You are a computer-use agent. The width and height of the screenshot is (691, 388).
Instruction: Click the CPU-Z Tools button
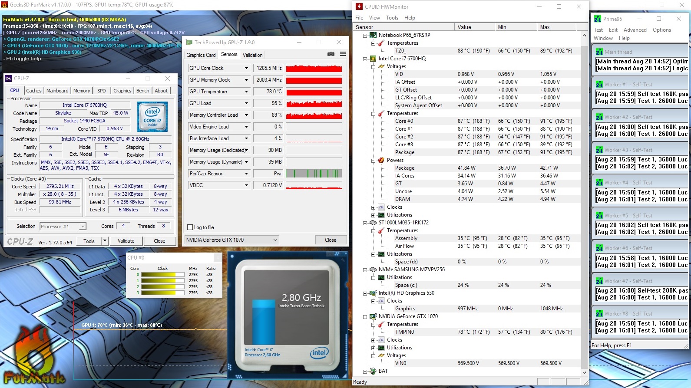(x=89, y=241)
